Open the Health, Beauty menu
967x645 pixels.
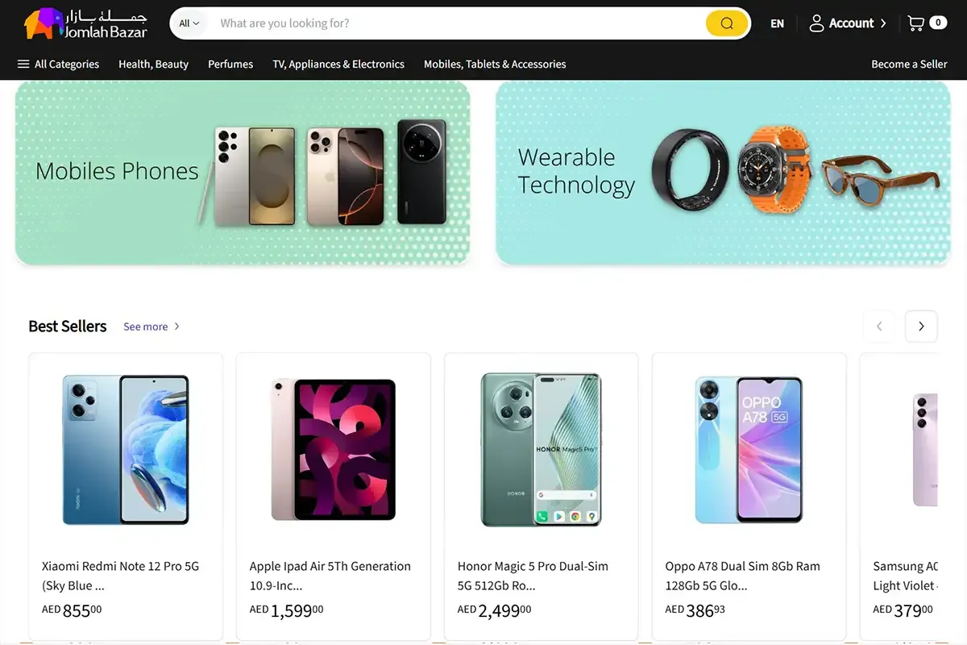[153, 64]
